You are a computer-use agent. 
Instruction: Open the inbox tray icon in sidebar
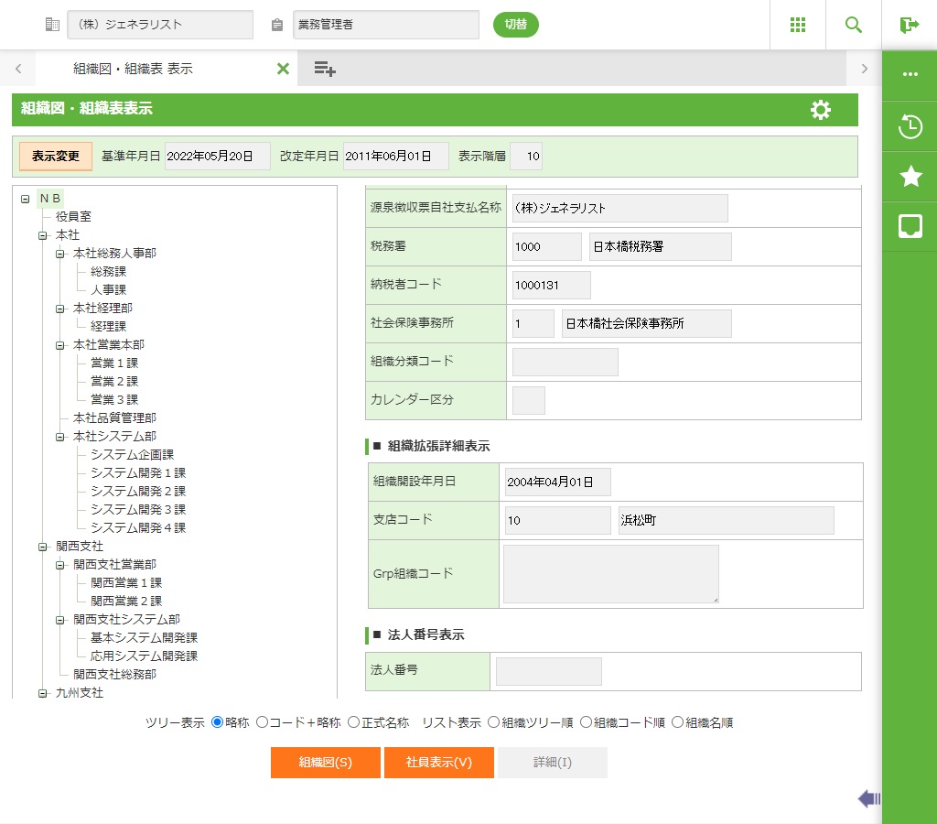pyautogui.click(x=910, y=226)
